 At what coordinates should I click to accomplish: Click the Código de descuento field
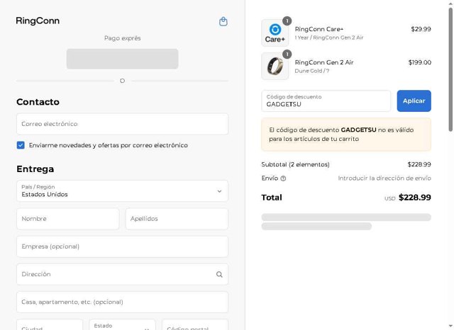(x=326, y=101)
